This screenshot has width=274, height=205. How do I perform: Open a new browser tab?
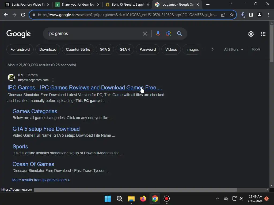click(208, 5)
